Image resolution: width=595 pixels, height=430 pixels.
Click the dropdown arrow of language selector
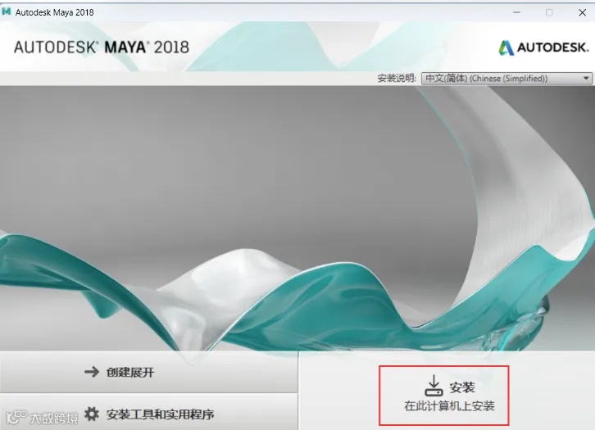[586, 78]
